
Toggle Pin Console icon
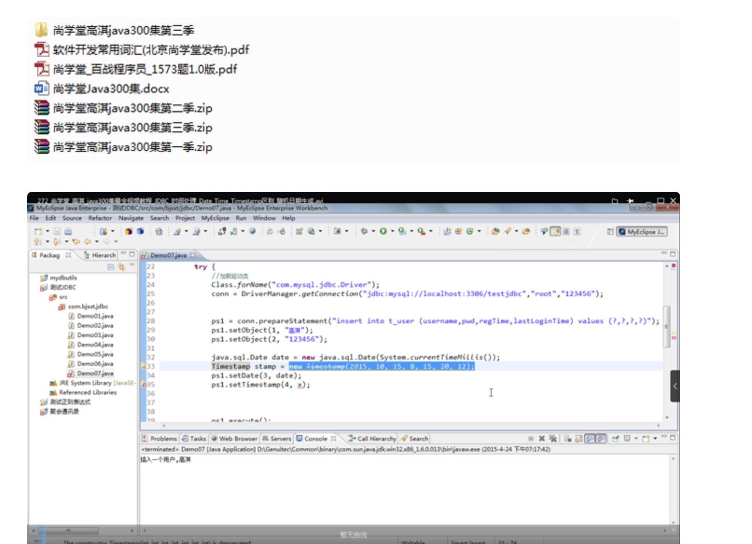coord(615,438)
